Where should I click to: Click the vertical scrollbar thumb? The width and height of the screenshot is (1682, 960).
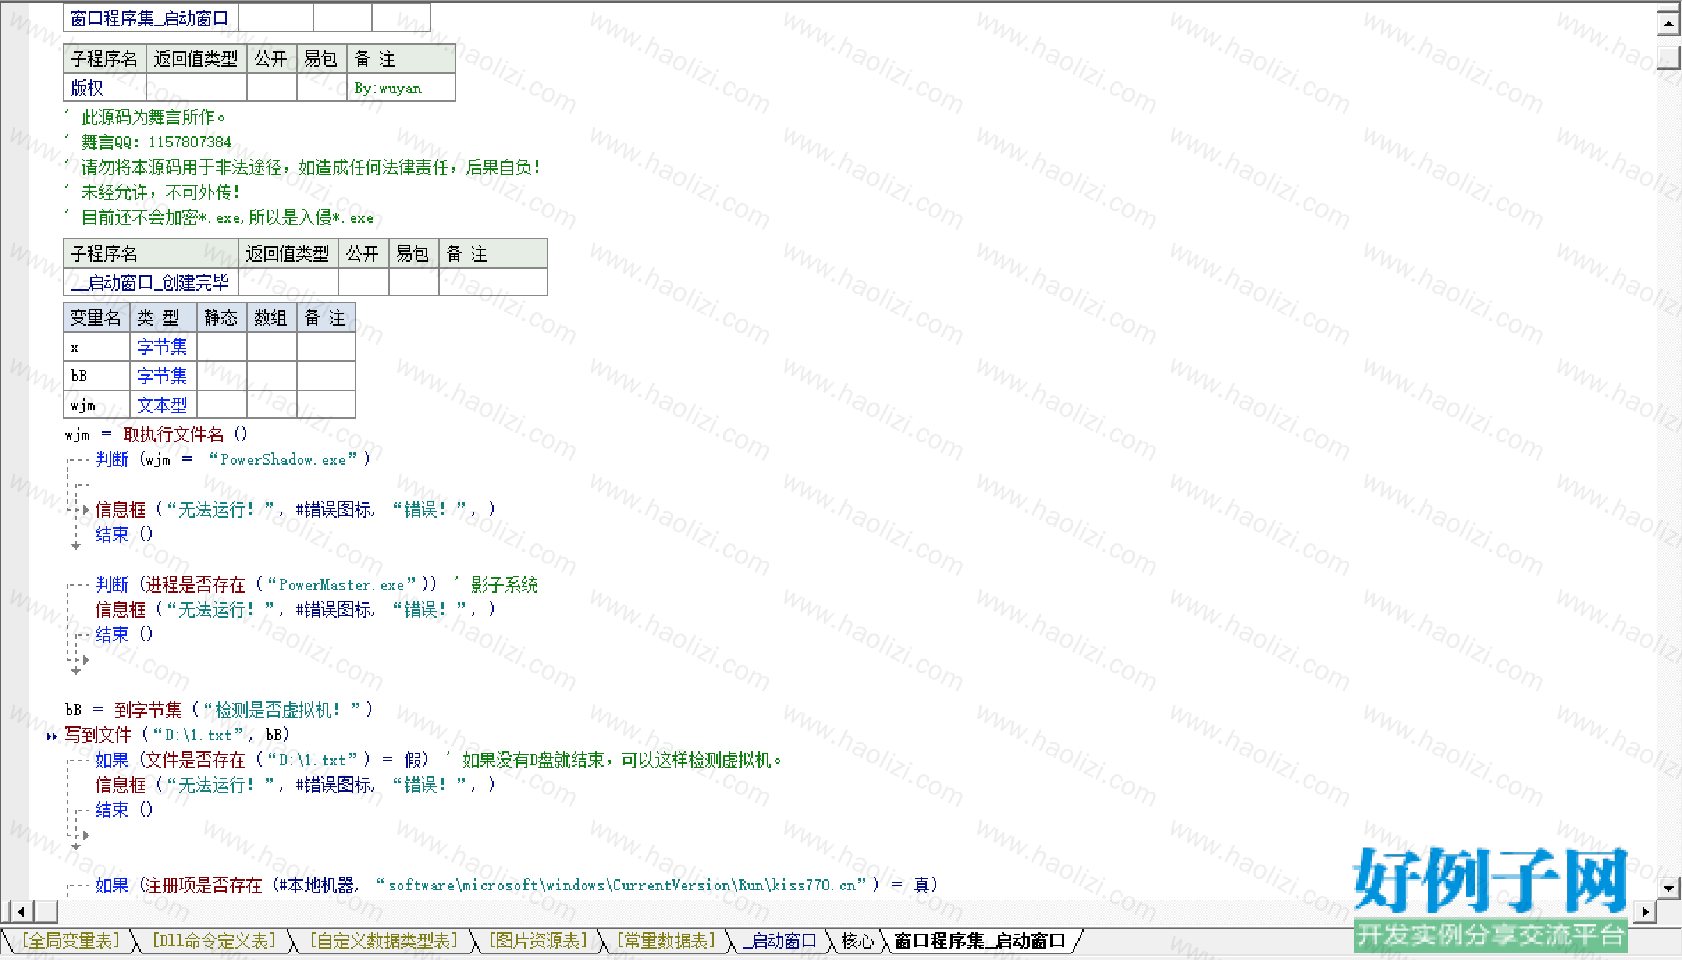coord(1669,57)
